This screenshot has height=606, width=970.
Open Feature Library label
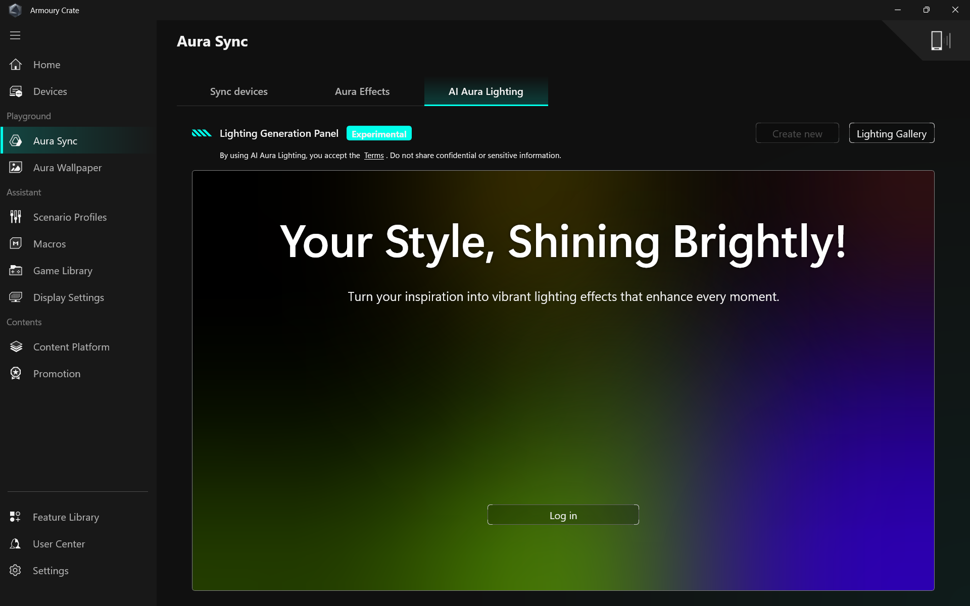tap(66, 517)
